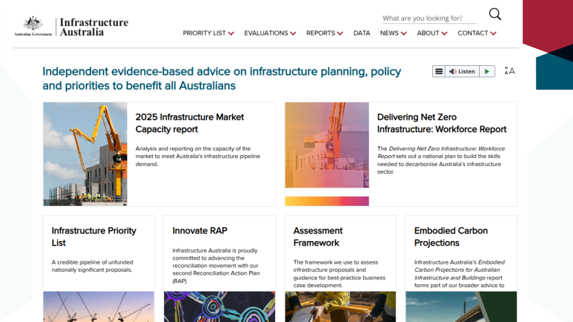This screenshot has width=573, height=322.
Task: Click the Embodied Carbon Projections bridge image
Action: tap(461, 307)
